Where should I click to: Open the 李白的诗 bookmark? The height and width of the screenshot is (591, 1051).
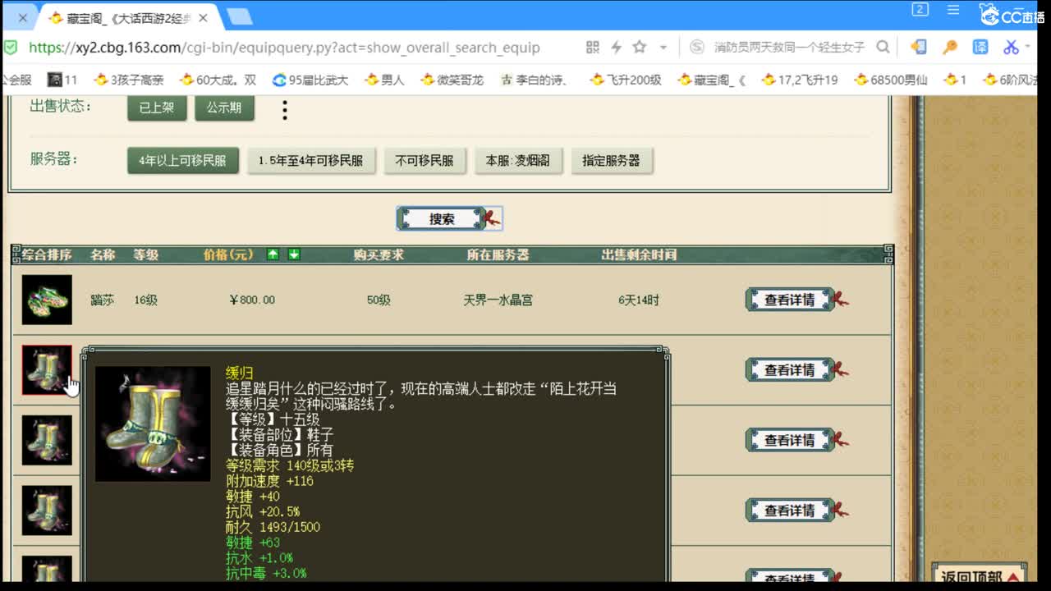(x=535, y=80)
